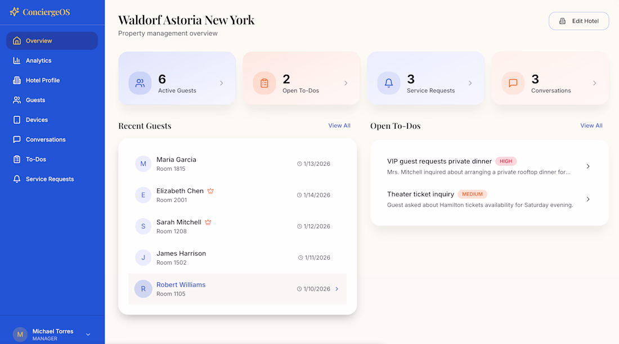View All open to-dos link
The image size is (619, 344).
[591, 126]
